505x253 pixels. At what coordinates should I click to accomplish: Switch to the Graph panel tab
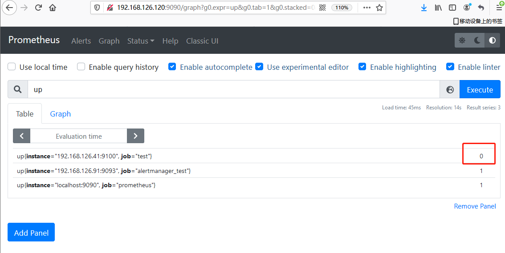(60, 114)
